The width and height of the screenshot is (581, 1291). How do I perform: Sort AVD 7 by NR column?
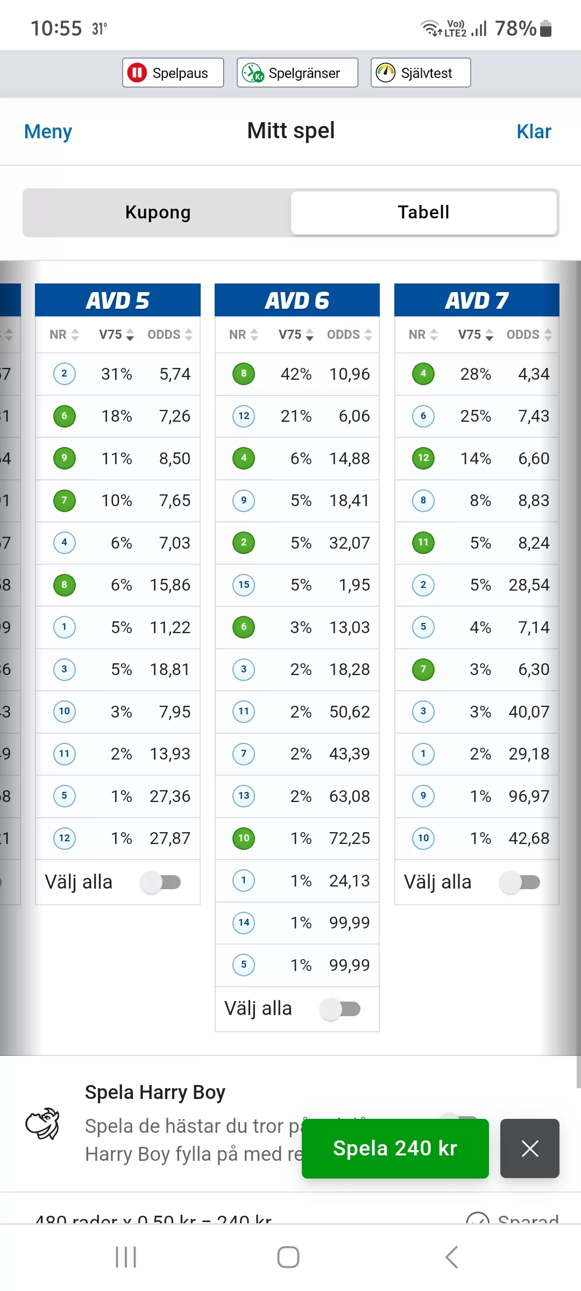pos(423,335)
